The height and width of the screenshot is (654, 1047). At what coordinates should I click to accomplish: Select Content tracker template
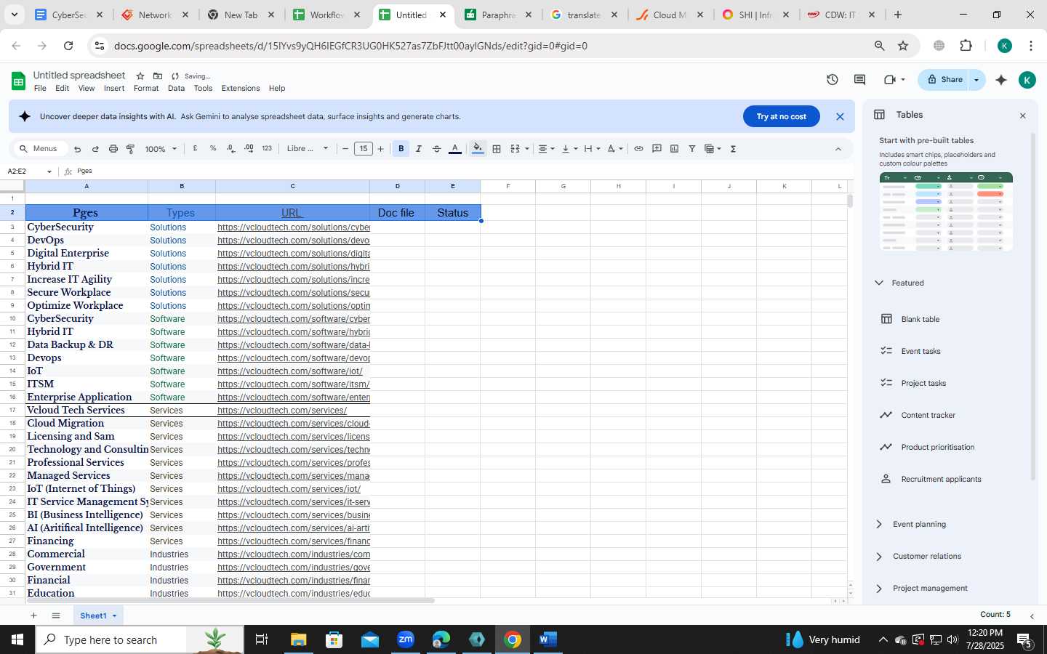click(928, 415)
